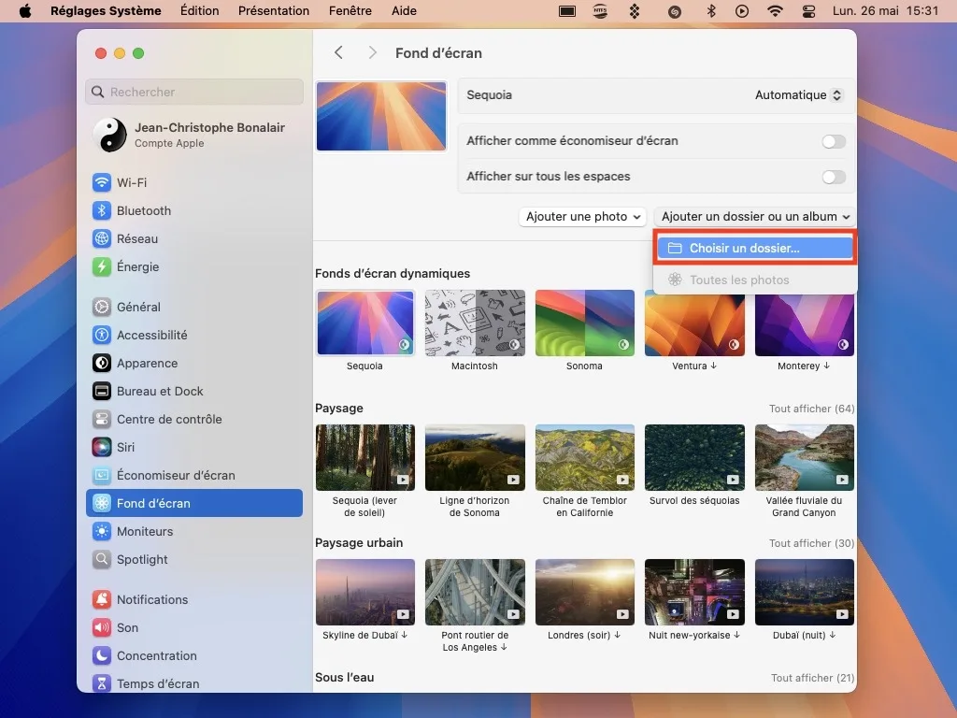Choose Ligne d'horizon de Sonoma wallpaper
Image resolution: width=957 pixels, height=718 pixels.
pyautogui.click(x=475, y=457)
